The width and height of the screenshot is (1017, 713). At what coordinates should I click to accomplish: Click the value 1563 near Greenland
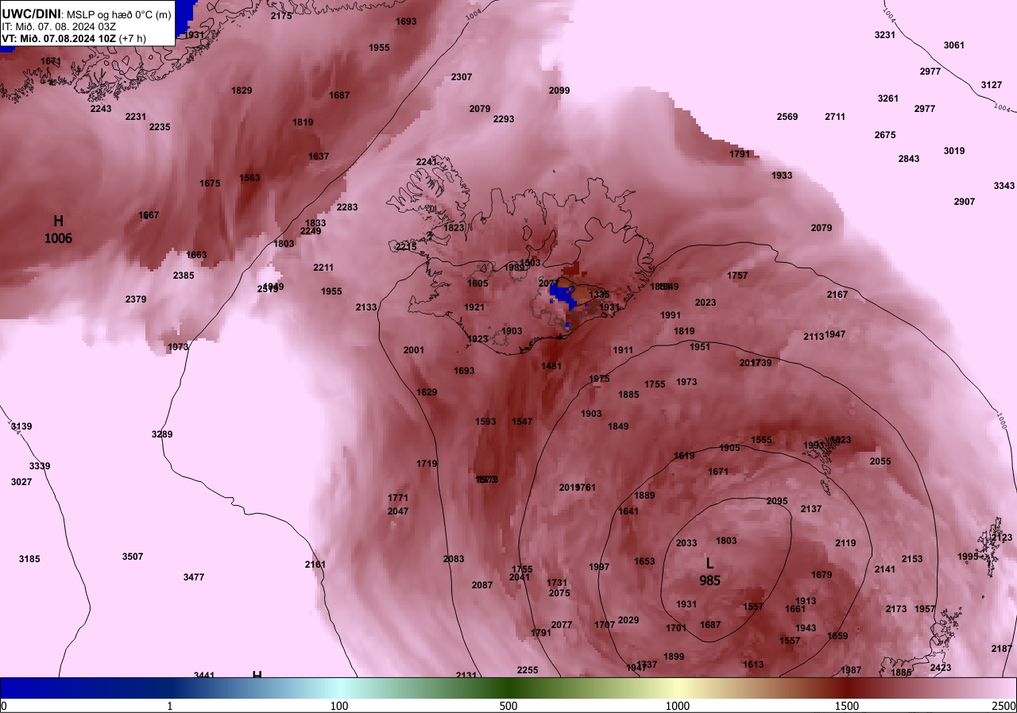tap(249, 178)
